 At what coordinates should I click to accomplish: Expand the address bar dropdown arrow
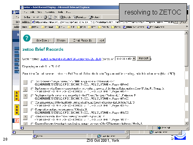click(x=176, y=22)
